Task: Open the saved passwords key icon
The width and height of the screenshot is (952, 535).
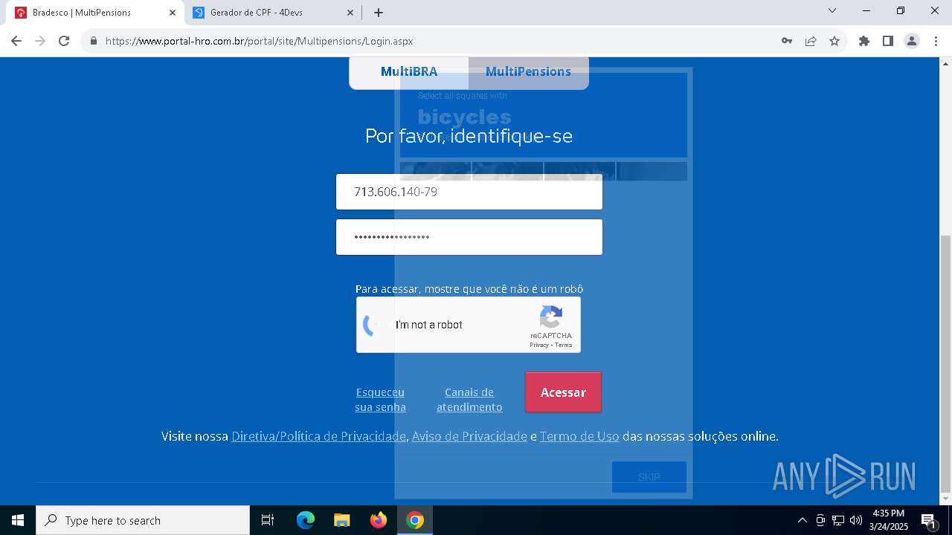Action: pos(787,41)
